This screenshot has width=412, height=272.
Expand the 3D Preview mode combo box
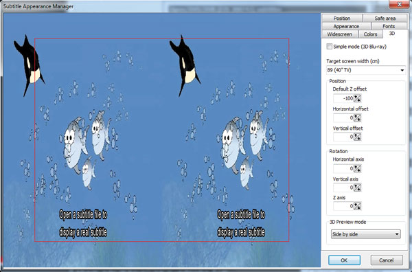pos(365,234)
